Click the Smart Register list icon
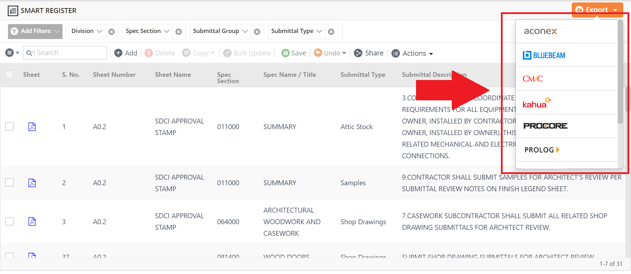This screenshot has height=274, width=631. pyautogui.click(x=13, y=11)
